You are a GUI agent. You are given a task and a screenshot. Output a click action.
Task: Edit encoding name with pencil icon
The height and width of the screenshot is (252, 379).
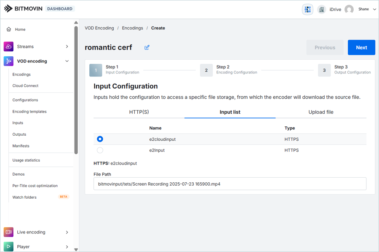(147, 47)
